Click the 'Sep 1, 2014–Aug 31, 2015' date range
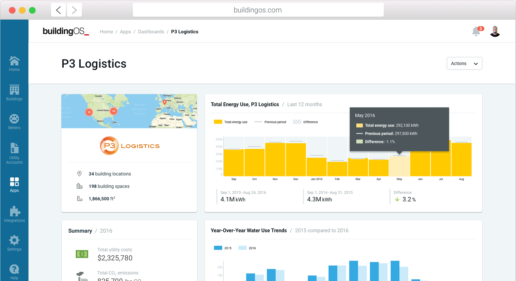This screenshot has width=516, height=281. [330, 192]
